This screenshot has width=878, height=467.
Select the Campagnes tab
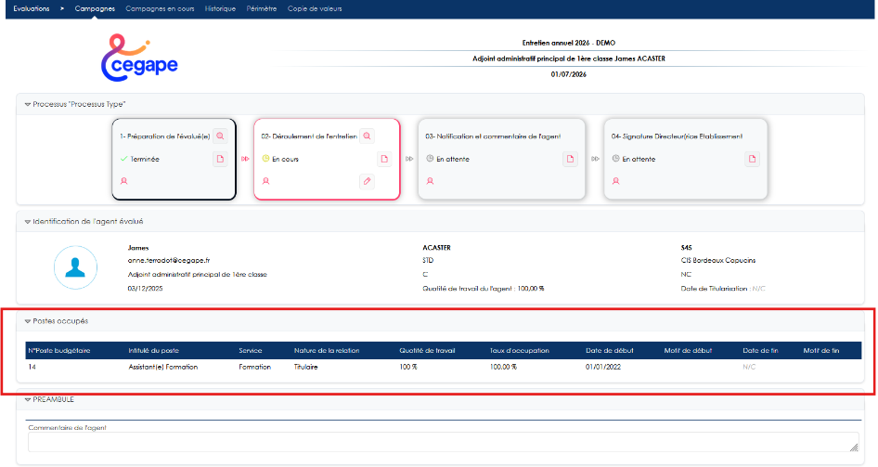tap(95, 9)
